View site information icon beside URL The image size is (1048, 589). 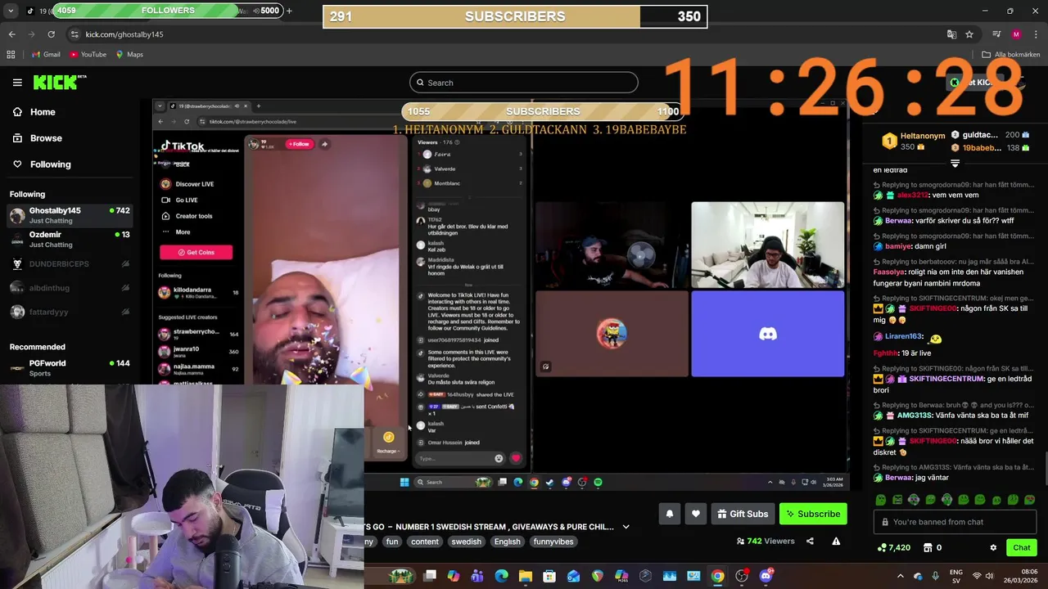pyautogui.click(x=75, y=34)
